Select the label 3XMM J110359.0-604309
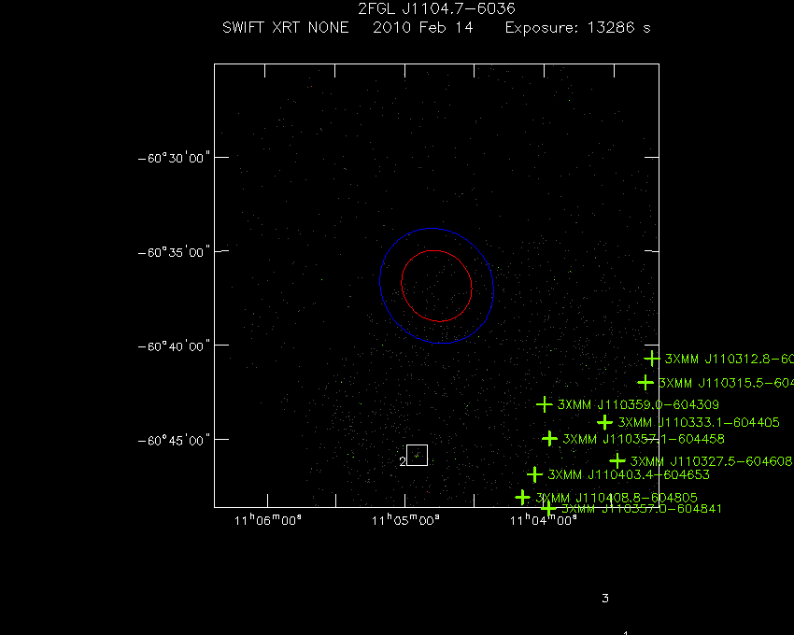 coord(638,404)
